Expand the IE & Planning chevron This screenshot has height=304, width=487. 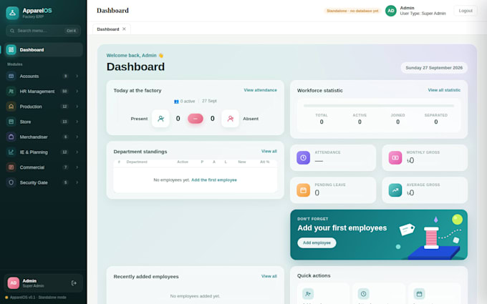point(77,152)
